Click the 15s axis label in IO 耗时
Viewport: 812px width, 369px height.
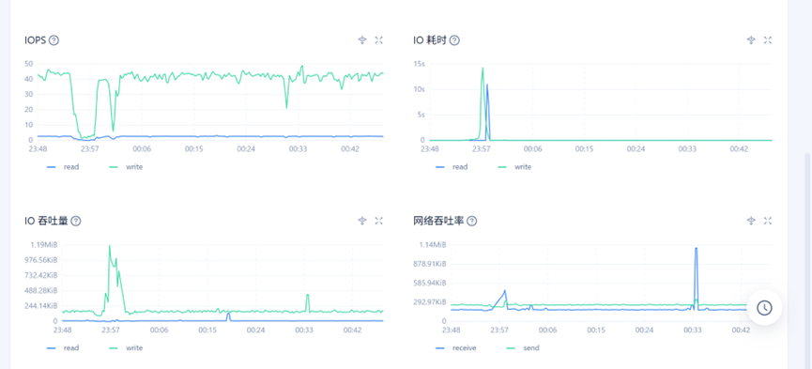(419, 64)
